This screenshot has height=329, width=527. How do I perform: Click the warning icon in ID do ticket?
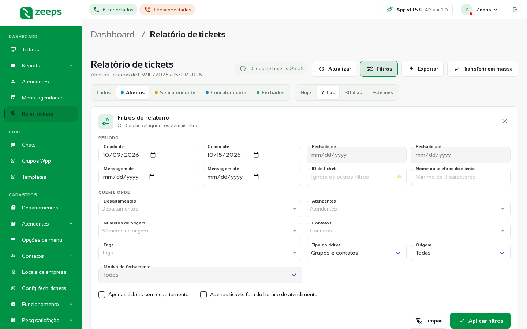(x=399, y=176)
